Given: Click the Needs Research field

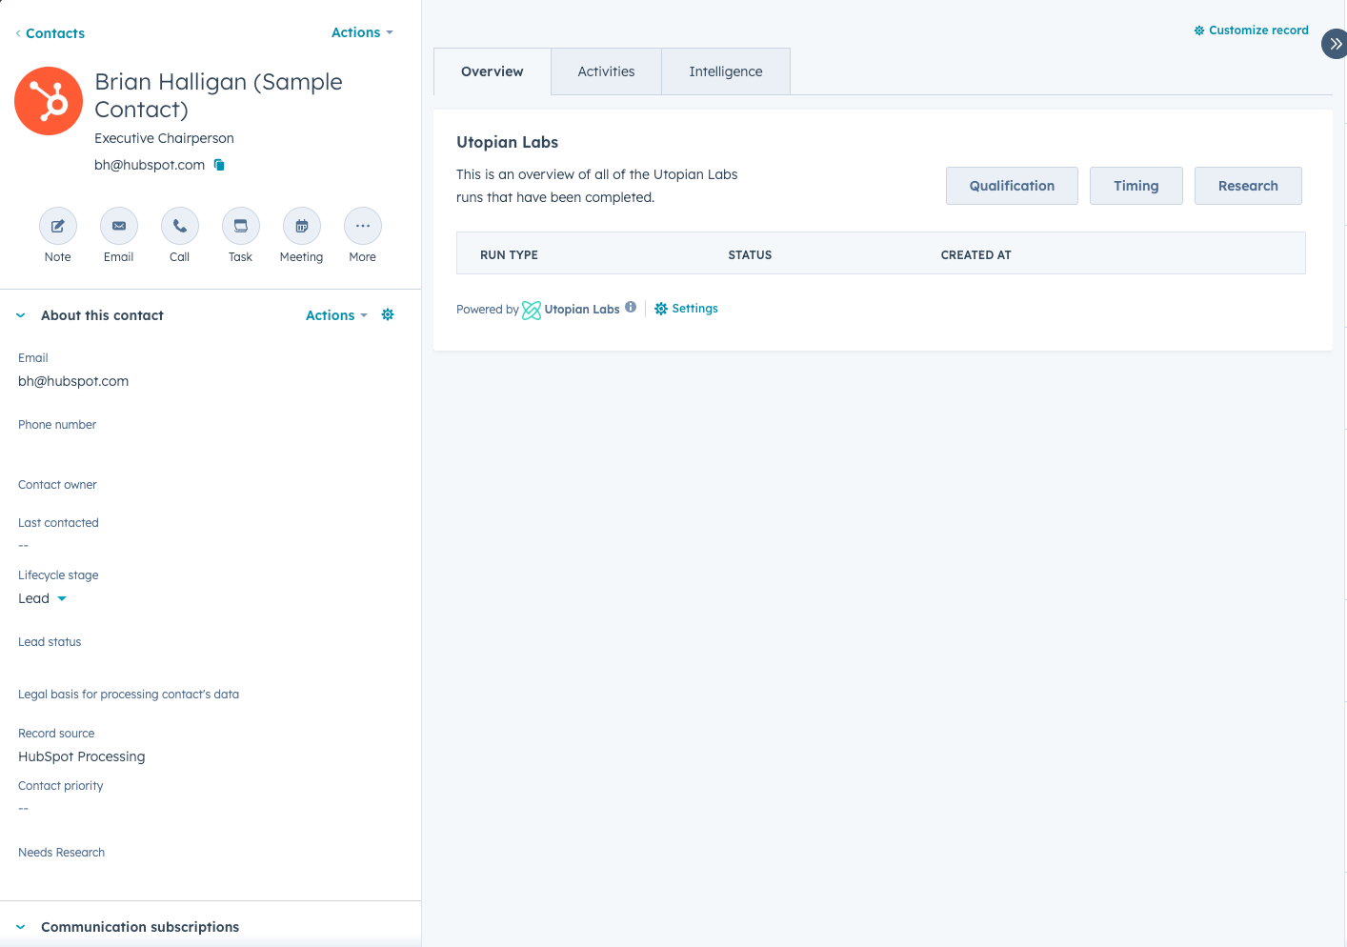Looking at the screenshot, I should pos(61,853).
